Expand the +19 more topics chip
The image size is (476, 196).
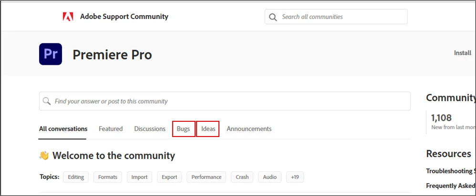[x=295, y=177]
